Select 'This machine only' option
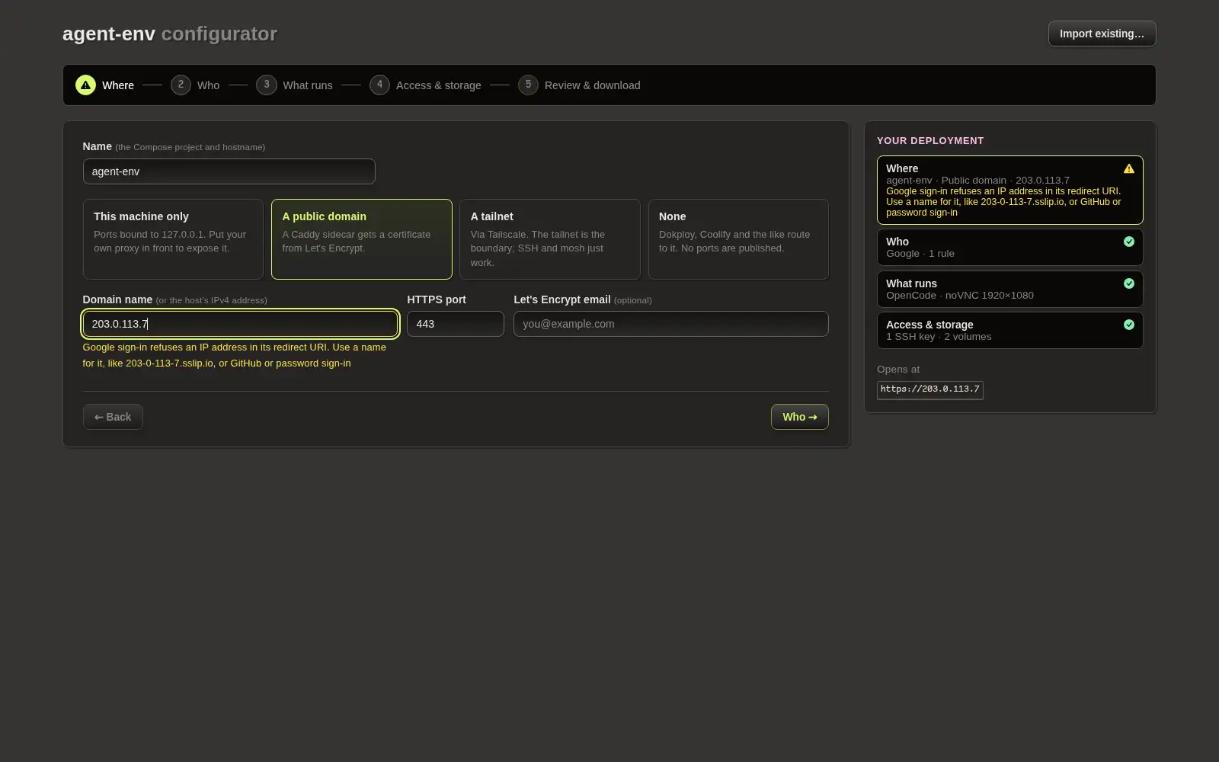This screenshot has height=762, width=1219. [173, 239]
